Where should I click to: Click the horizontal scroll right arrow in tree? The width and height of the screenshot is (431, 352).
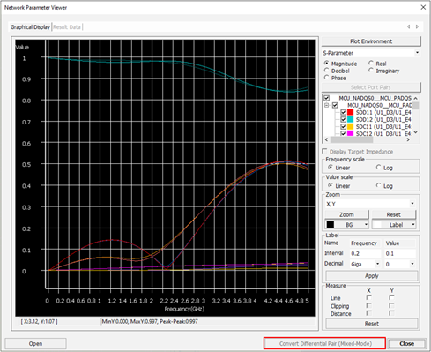point(408,139)
